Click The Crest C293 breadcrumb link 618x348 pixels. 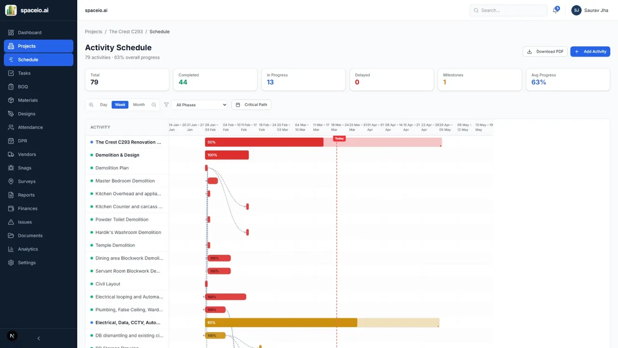pos(126,31)
